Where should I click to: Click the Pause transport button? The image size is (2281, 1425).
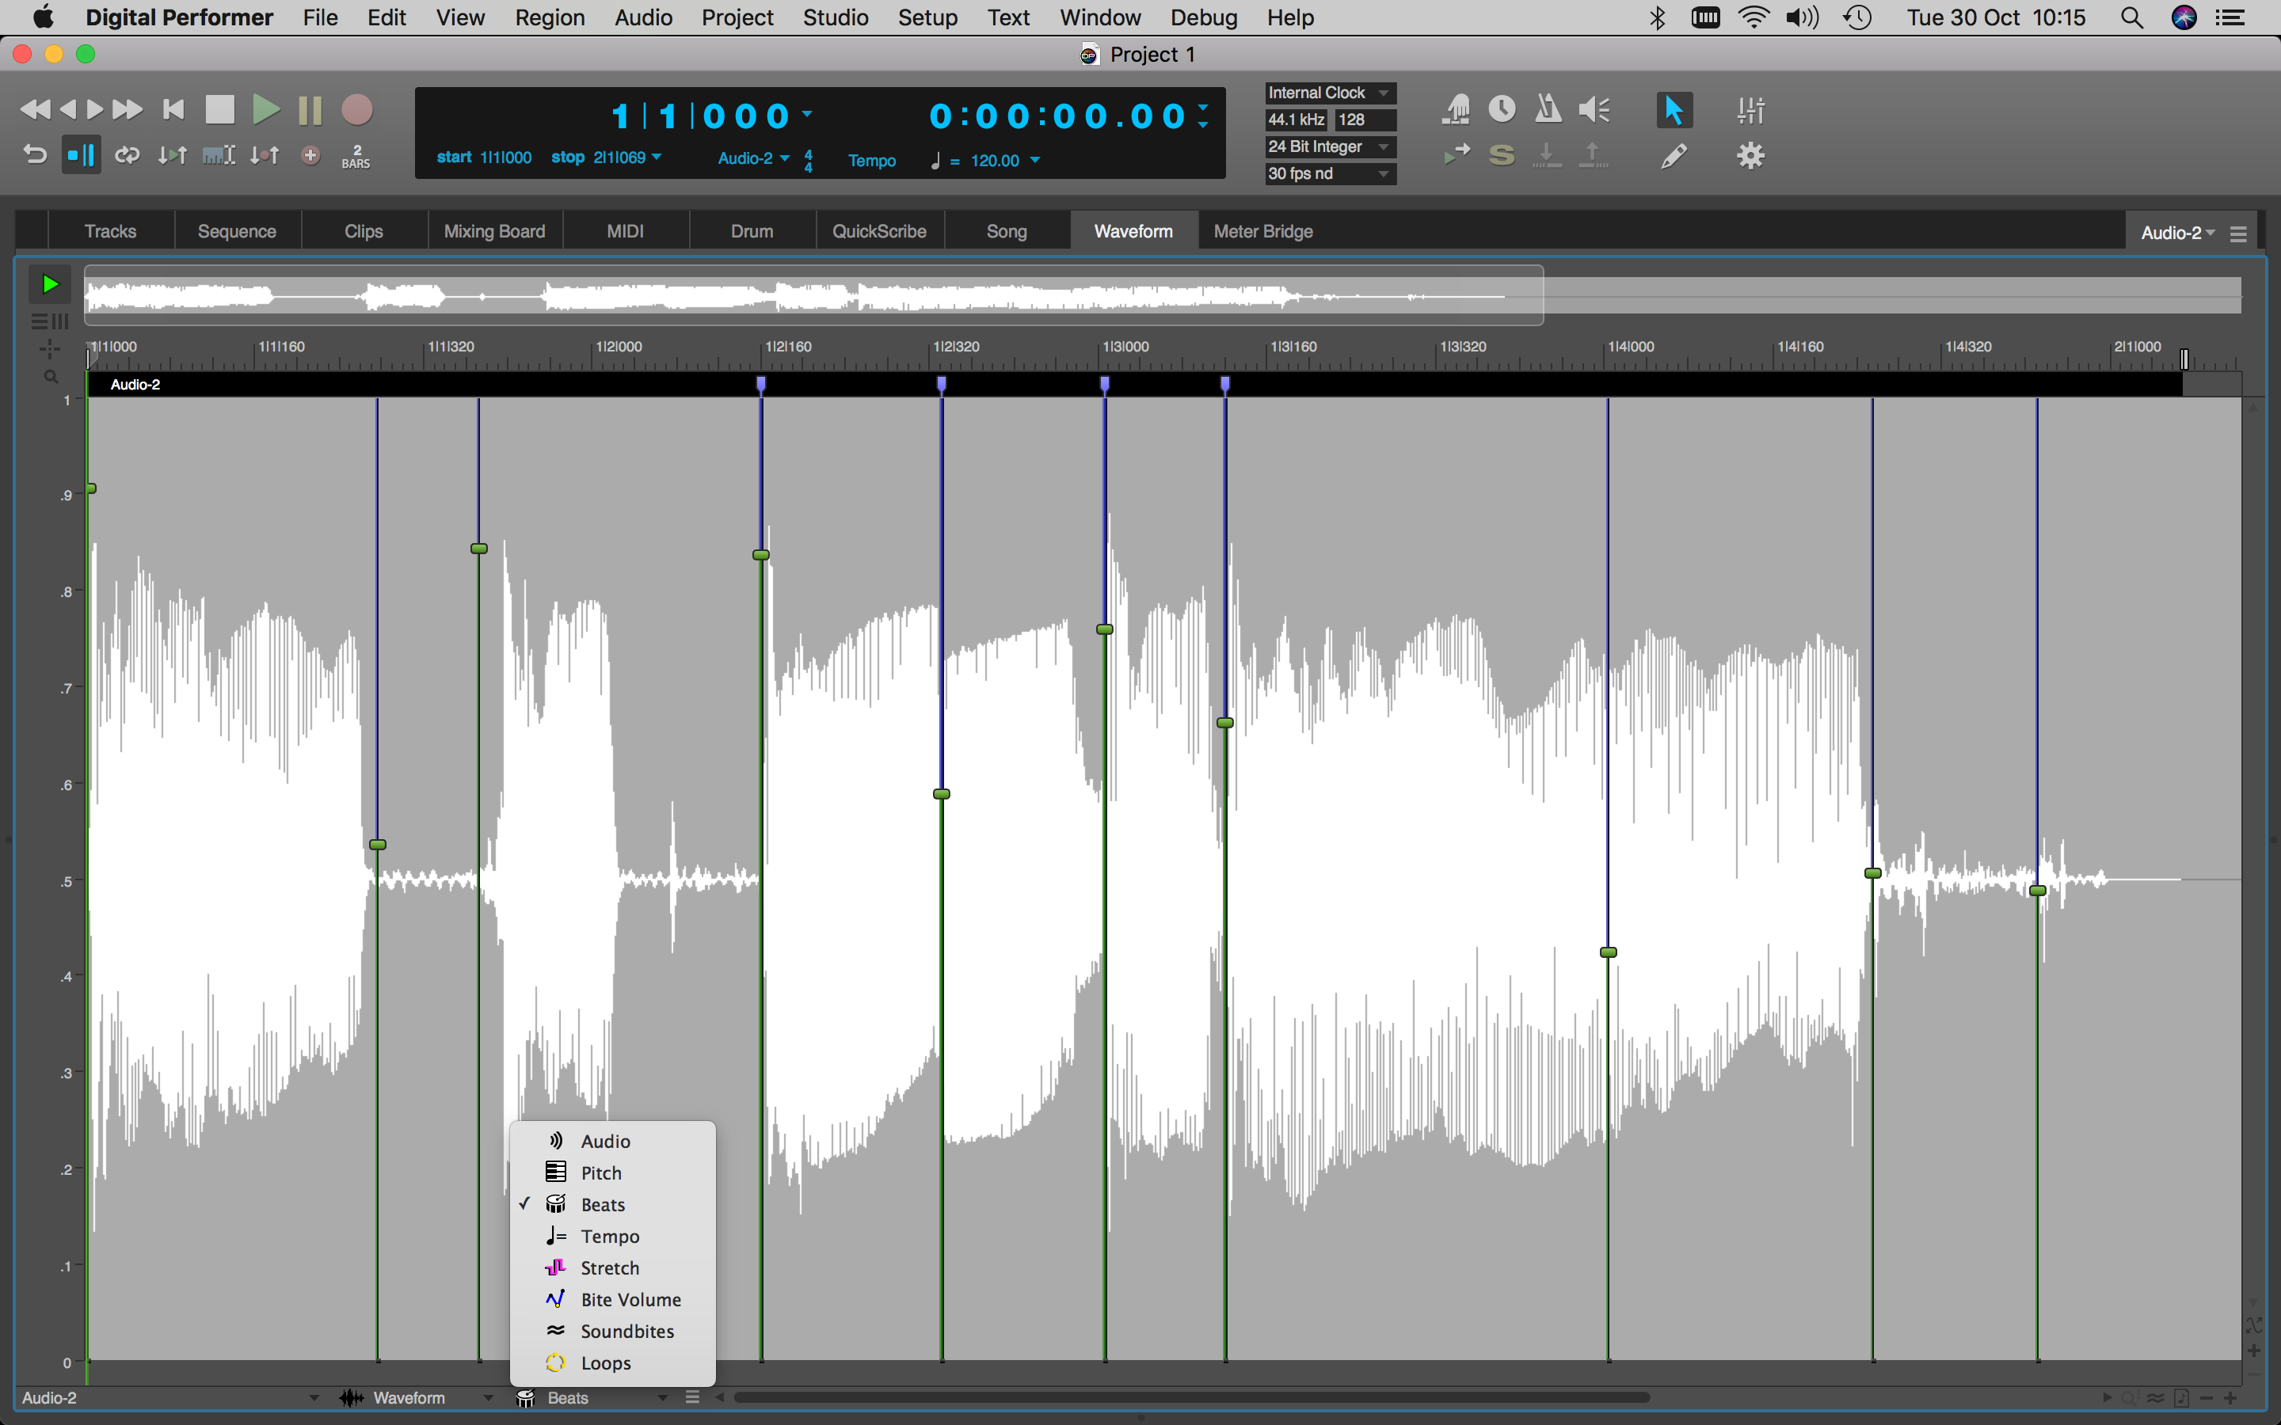310,110
